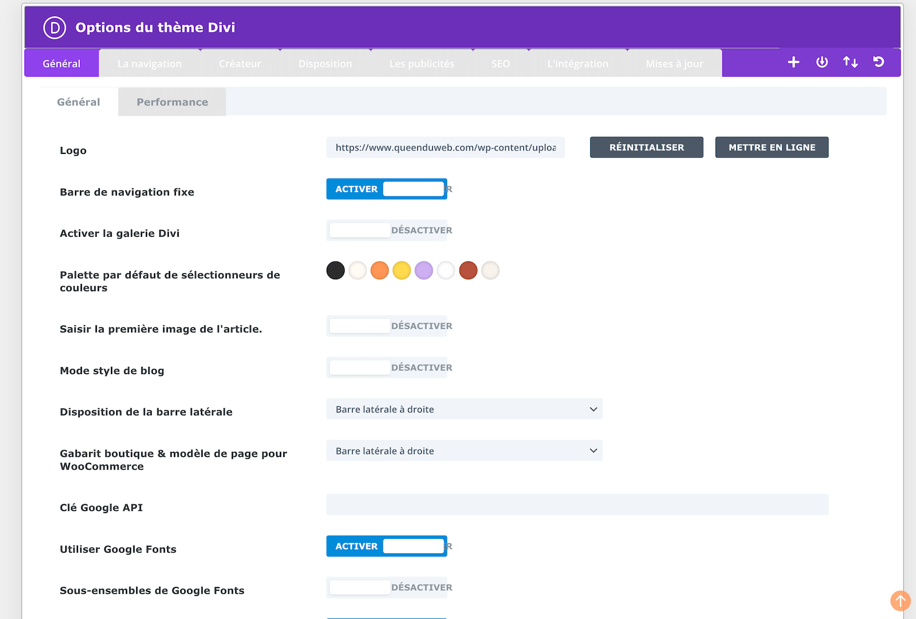Pick the white palette swatch after lavender
Viewport: 916px width, 619px height.
coord(446,270)
